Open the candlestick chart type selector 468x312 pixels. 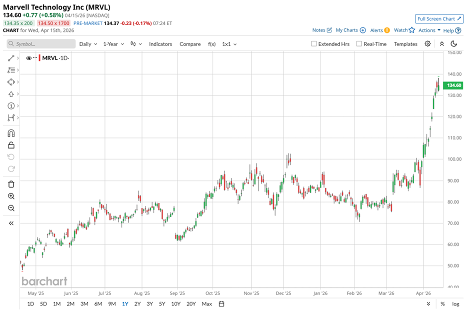136,44
